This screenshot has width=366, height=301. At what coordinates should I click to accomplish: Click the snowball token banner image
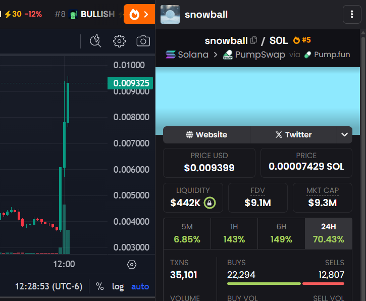[x=257, y=101]
